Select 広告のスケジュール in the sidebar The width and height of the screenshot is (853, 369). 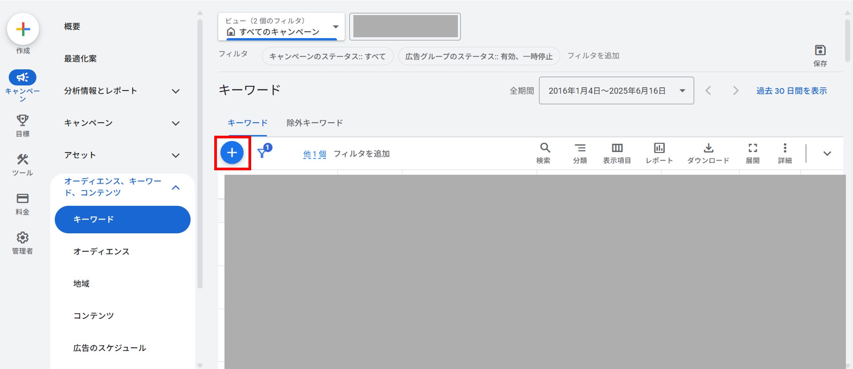pyautogui.click(x=109, y=348)
